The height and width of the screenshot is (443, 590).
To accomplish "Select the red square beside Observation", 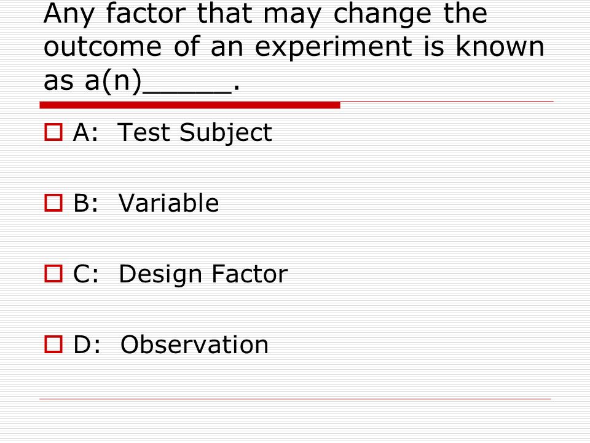I will click(x=53, y=345).
